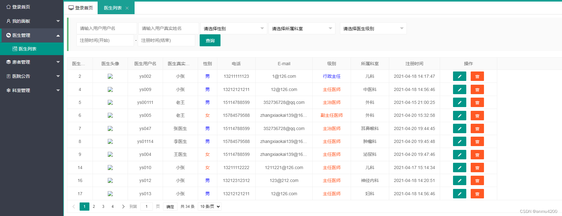This screenshot has height=216, width=562.
Task: Edit the doctor row ys013
Action: (459, 194)
